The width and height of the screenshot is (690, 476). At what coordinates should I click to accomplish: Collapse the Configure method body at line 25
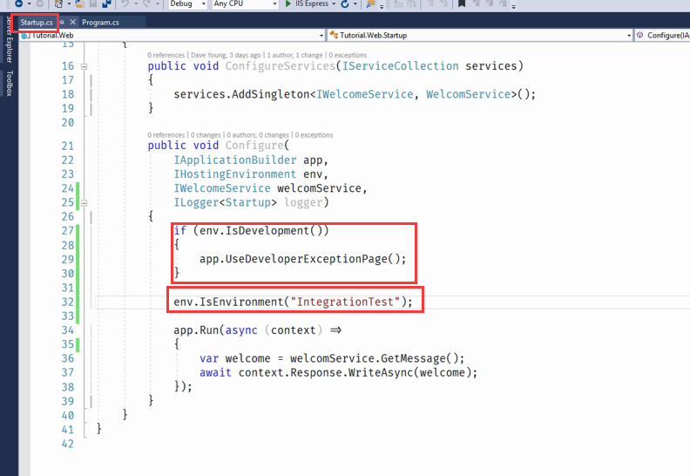click(x=84, y=202)
